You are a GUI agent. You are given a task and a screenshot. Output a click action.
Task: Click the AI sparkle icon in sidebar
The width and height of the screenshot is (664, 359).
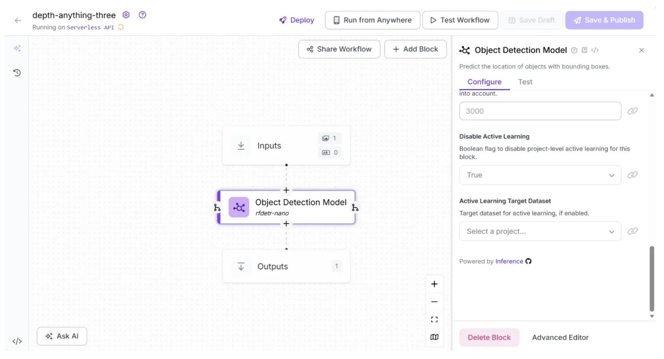tap(17, 49)
